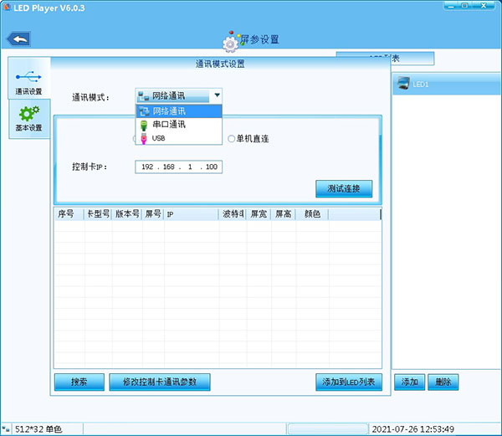Choose 网络通讯 from the dropdown list
The width and height of the screenshot is (502, 436).
[177, 111]
